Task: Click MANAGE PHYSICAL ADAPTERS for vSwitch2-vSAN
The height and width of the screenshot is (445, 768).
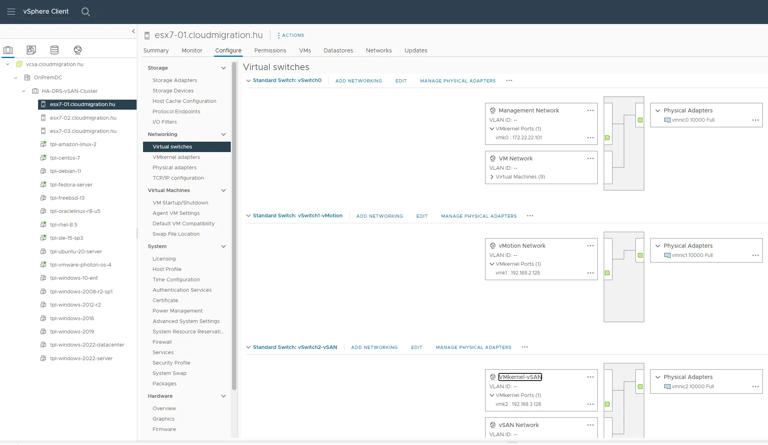Action: 474,347
